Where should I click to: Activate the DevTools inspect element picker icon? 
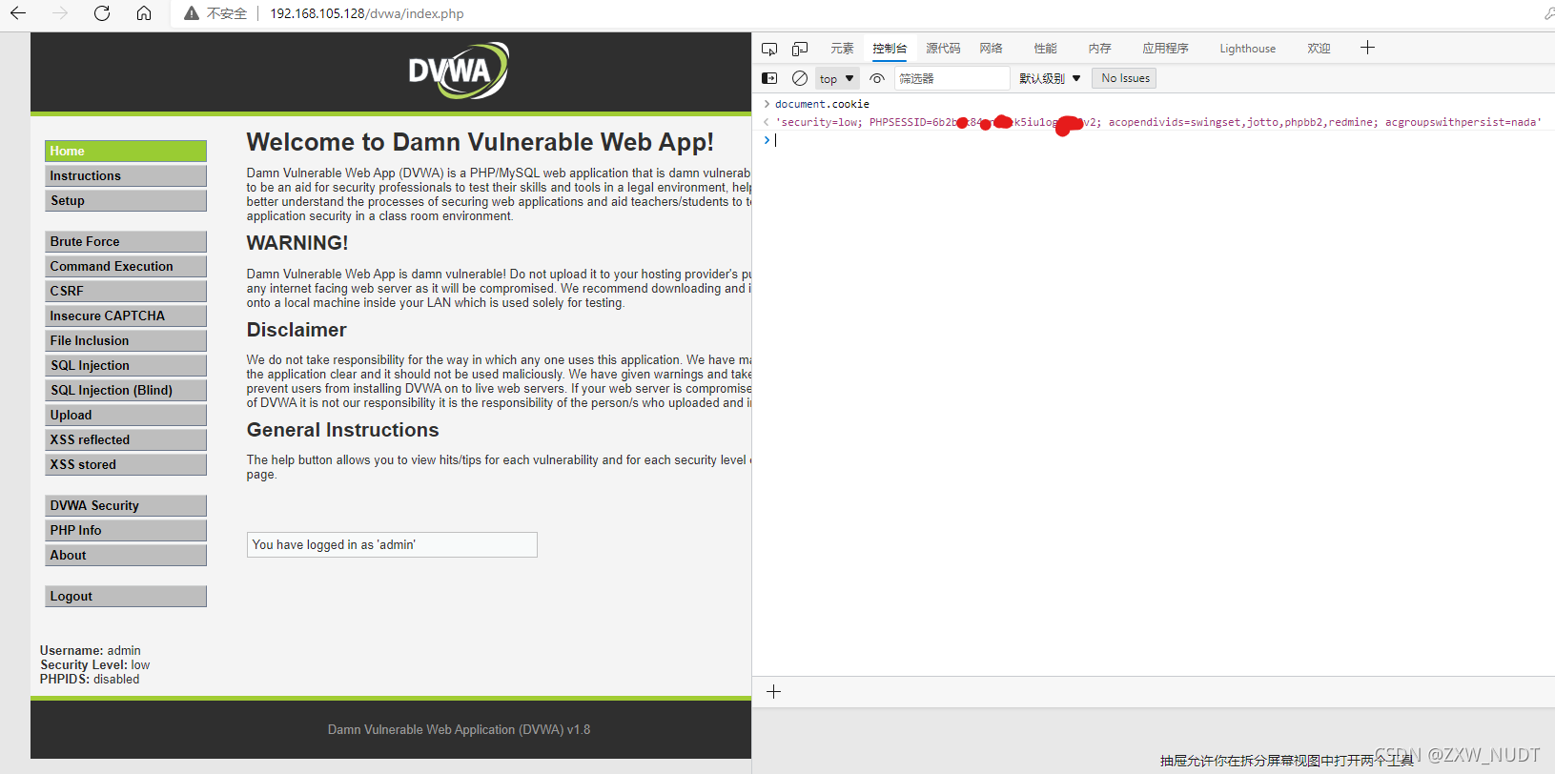769,49
